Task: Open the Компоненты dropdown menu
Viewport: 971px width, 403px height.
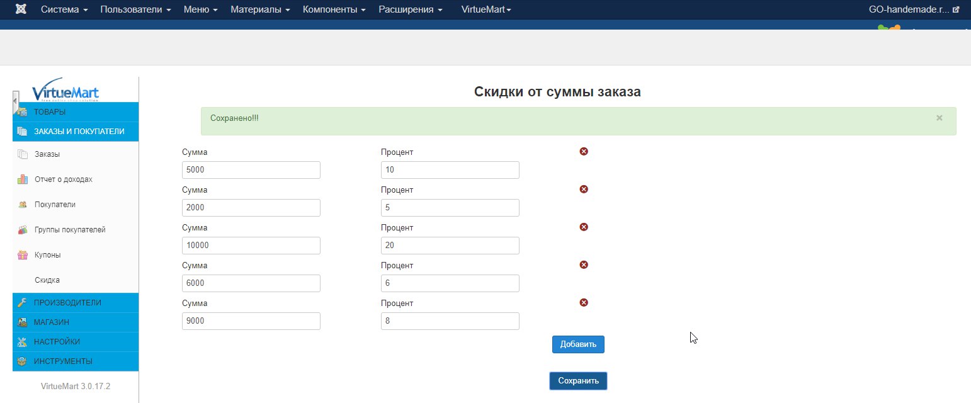Action: click(334, 9)
